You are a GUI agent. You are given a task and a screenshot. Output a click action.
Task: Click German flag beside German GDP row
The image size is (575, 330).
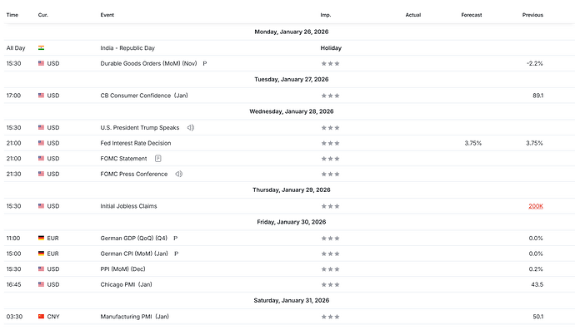click(x=41, y=239)
